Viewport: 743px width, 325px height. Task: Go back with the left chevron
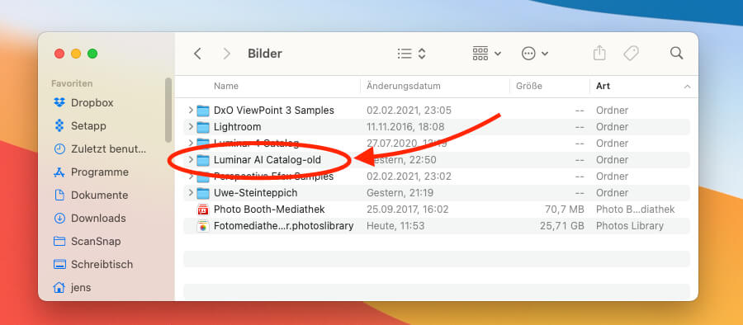tap(197, 54)
